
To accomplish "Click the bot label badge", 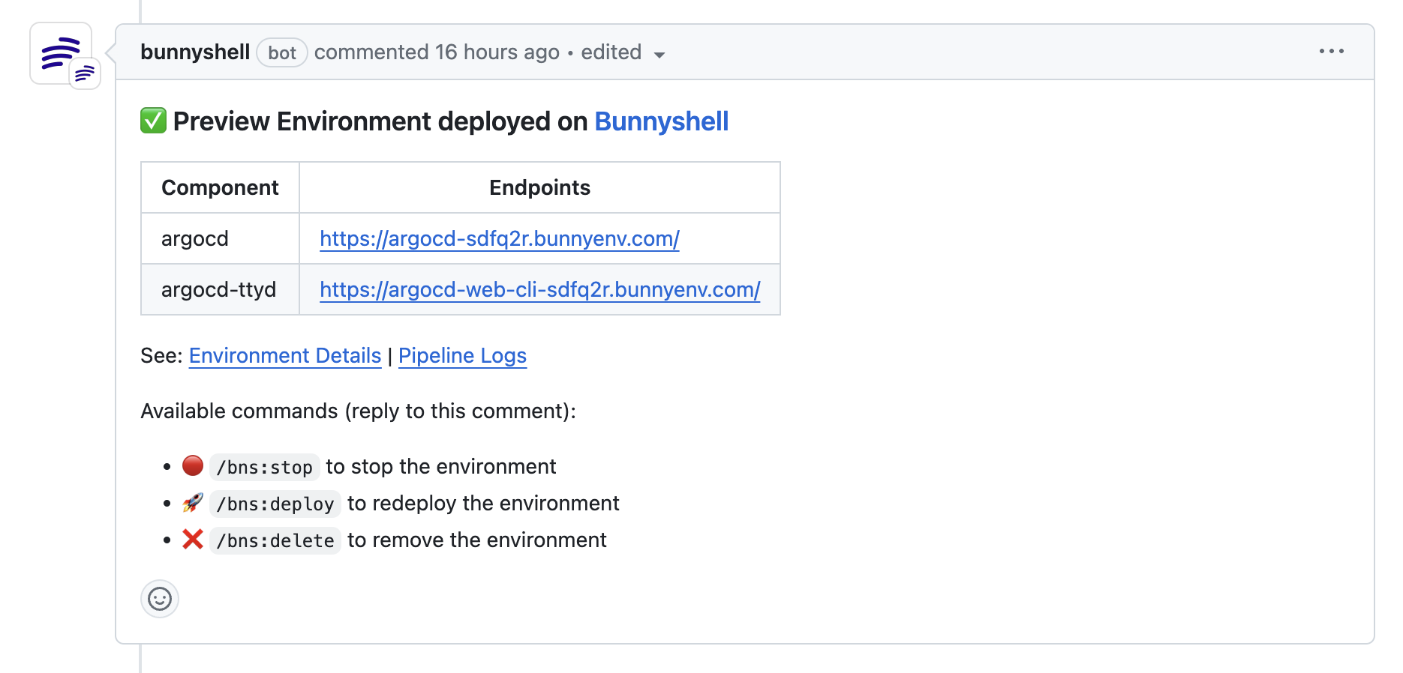I will coord(282,52).
